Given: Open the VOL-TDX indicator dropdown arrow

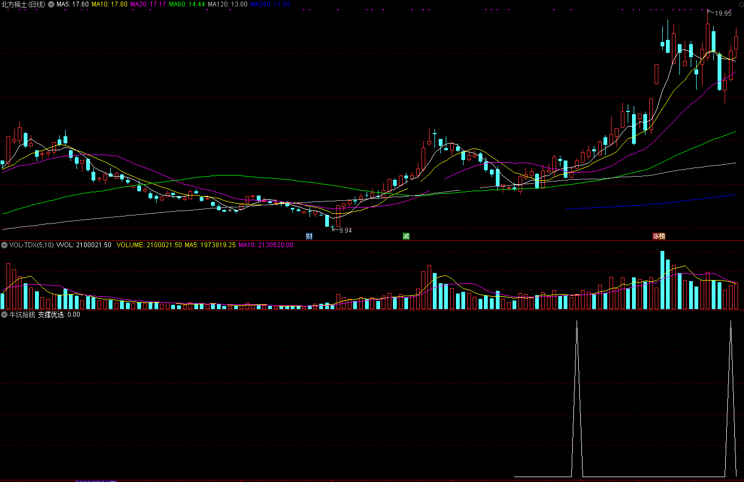Looking at the screenshot, I should (4, 245).
